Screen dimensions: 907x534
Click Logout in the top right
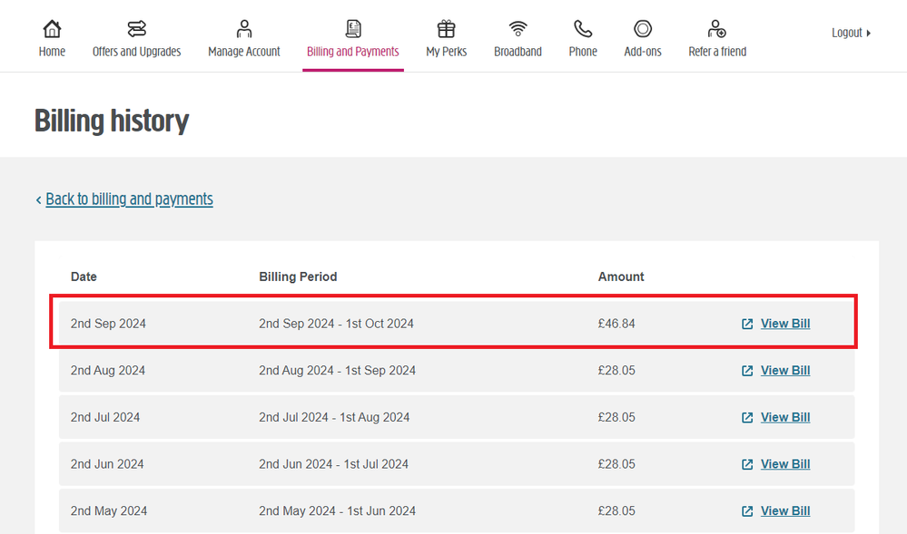850,33
